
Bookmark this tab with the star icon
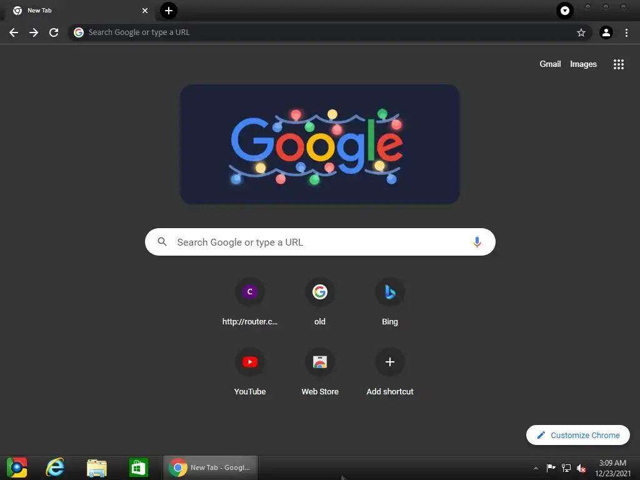point(581,32)
